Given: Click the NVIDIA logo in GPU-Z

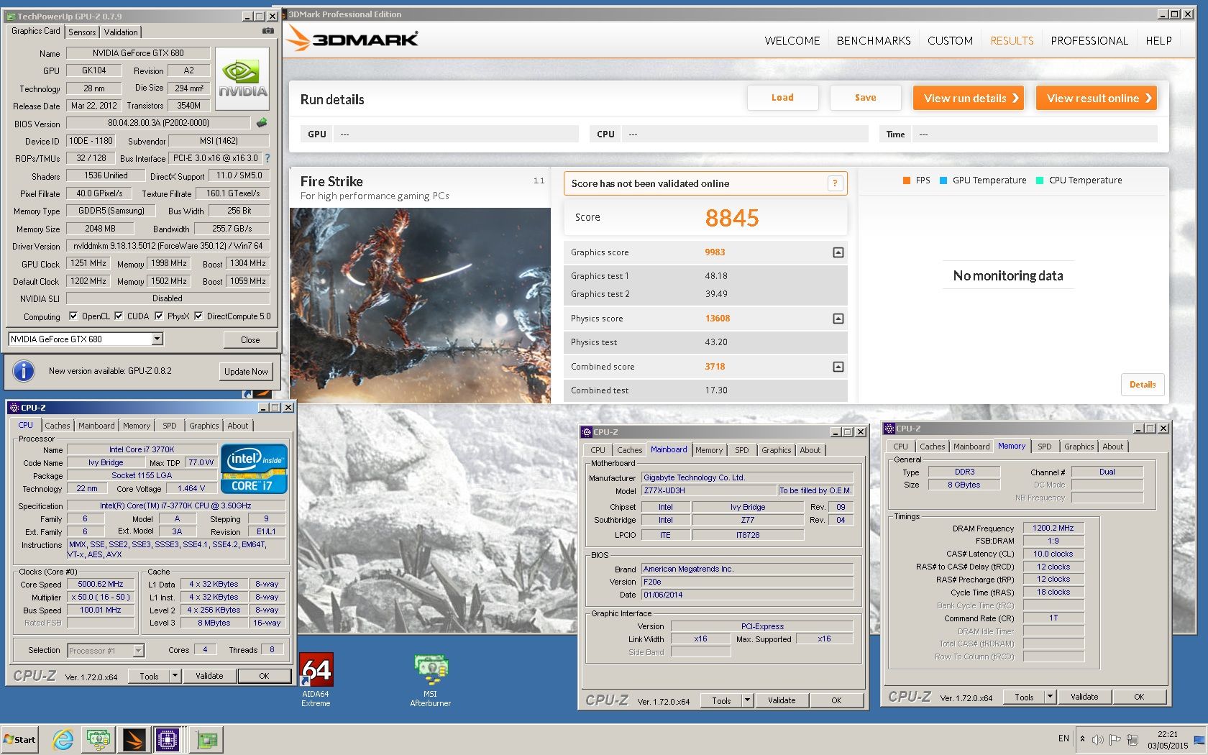Looking at the screenshot, I should (x=242, y=78).
